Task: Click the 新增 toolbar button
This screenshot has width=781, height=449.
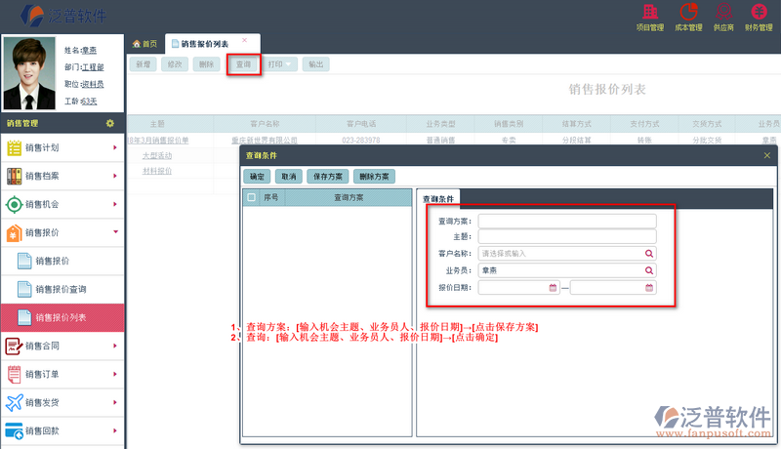Action: point(143,64)
